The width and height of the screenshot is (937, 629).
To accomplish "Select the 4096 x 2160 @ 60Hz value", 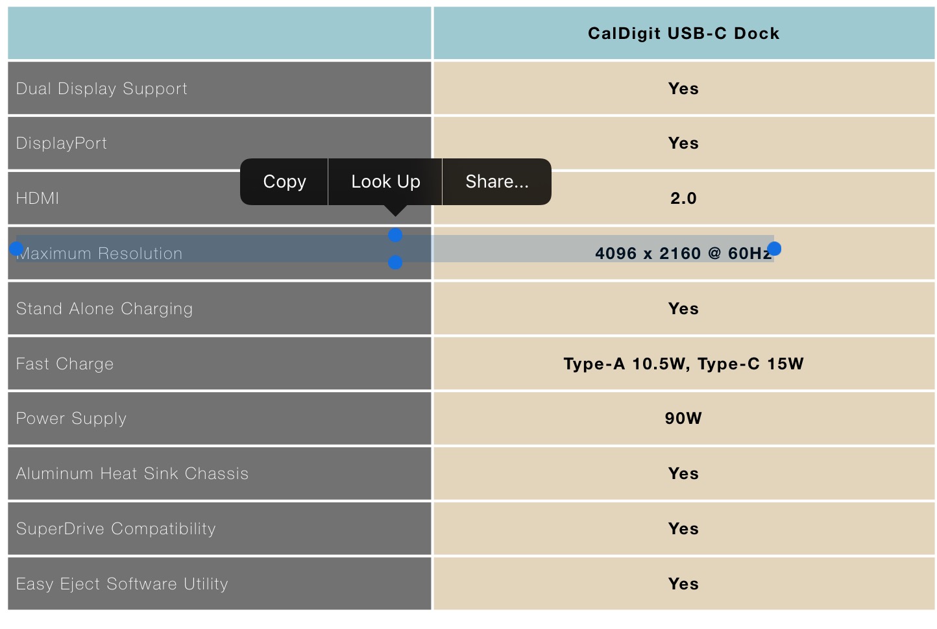I will tap(683, 253).
